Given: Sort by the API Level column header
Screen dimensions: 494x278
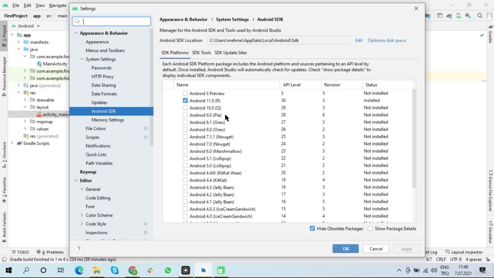Looking at the screenshot, I should 300,85.
